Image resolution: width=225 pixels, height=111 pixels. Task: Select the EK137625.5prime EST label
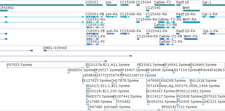click(97, 81)
